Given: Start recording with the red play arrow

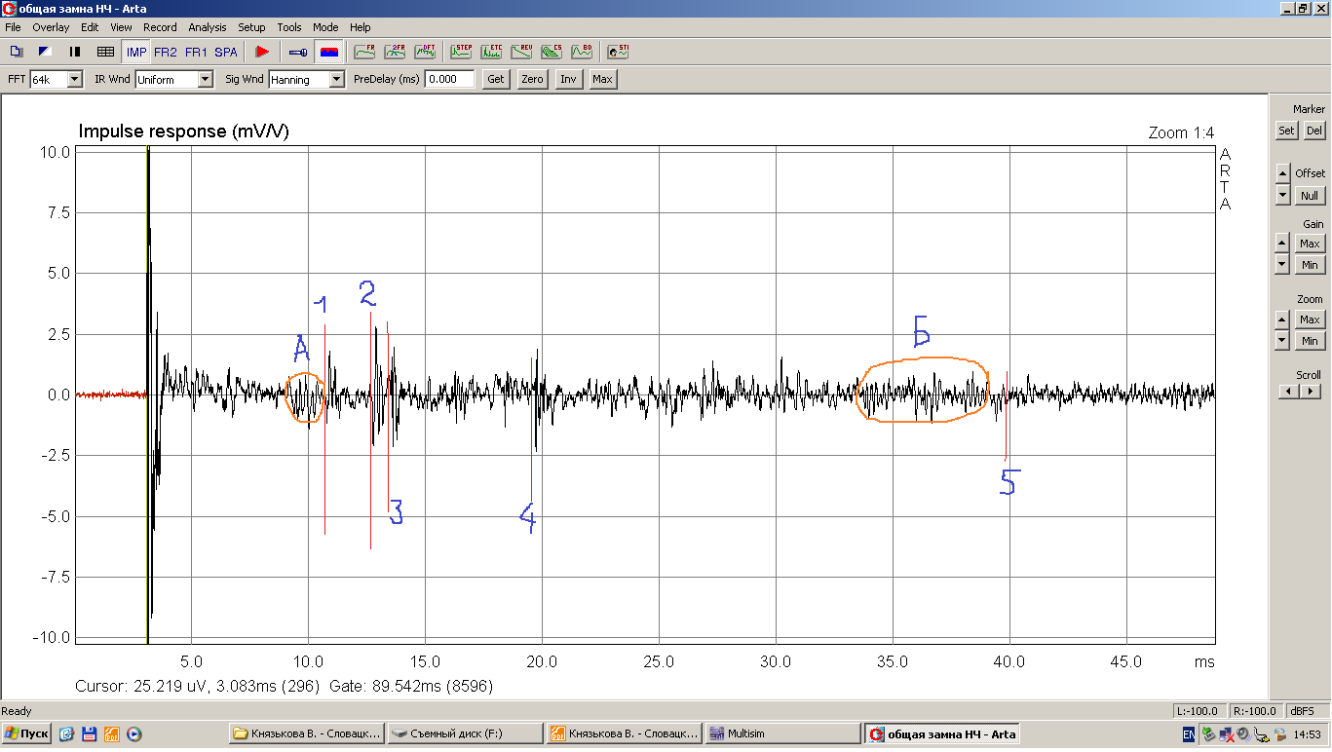Looking at the screenshot, I should tap(261, 52).
